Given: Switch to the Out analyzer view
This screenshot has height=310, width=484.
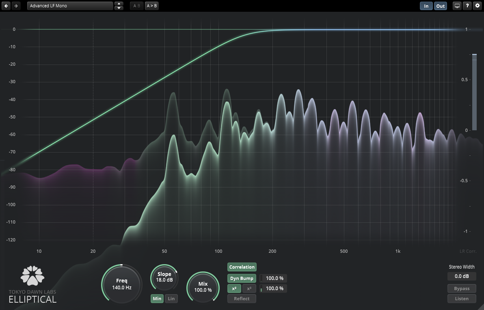Looking at the screenshot, I should [441, 6].
